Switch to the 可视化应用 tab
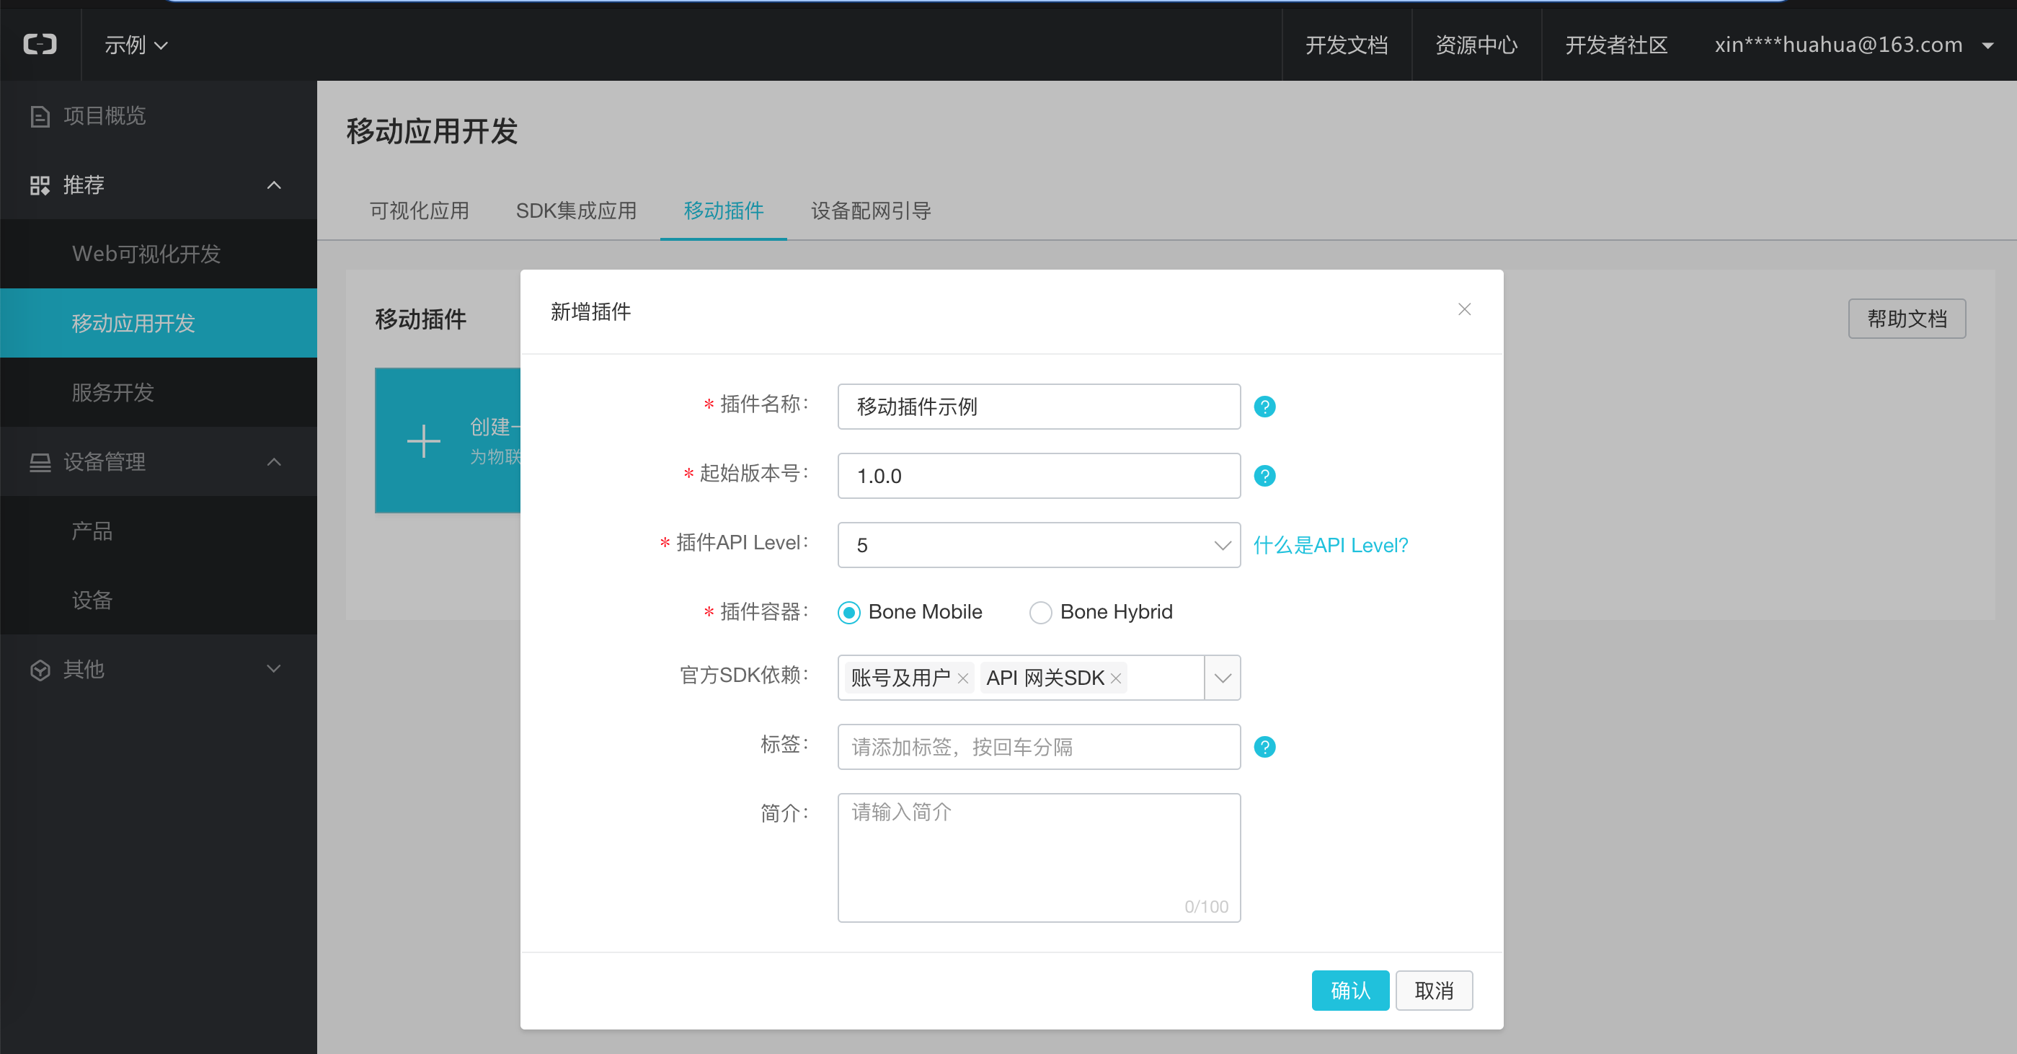The width and height of the screenshot is (2017, 1054). (419, 211)
